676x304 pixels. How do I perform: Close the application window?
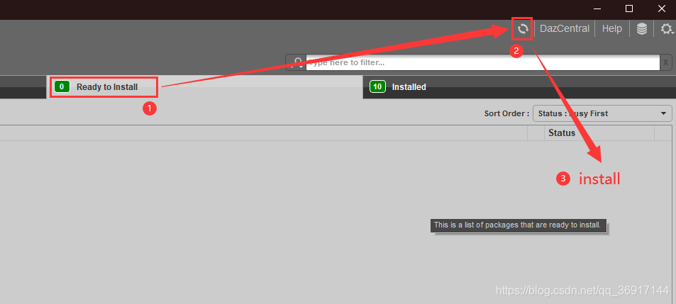pos(661,9)
